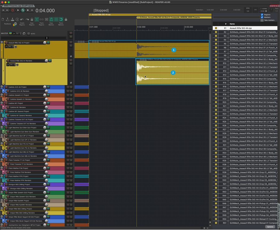The image size is (280, 230).
Task: Click the Pause button in transport
Action: click(32, 10)
